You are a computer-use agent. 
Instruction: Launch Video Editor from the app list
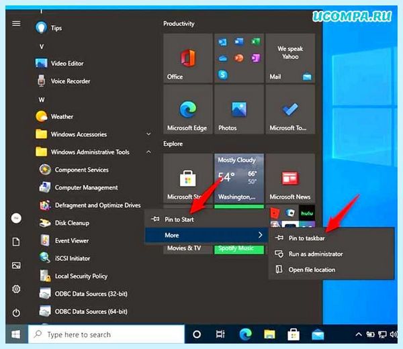[59, 63]
